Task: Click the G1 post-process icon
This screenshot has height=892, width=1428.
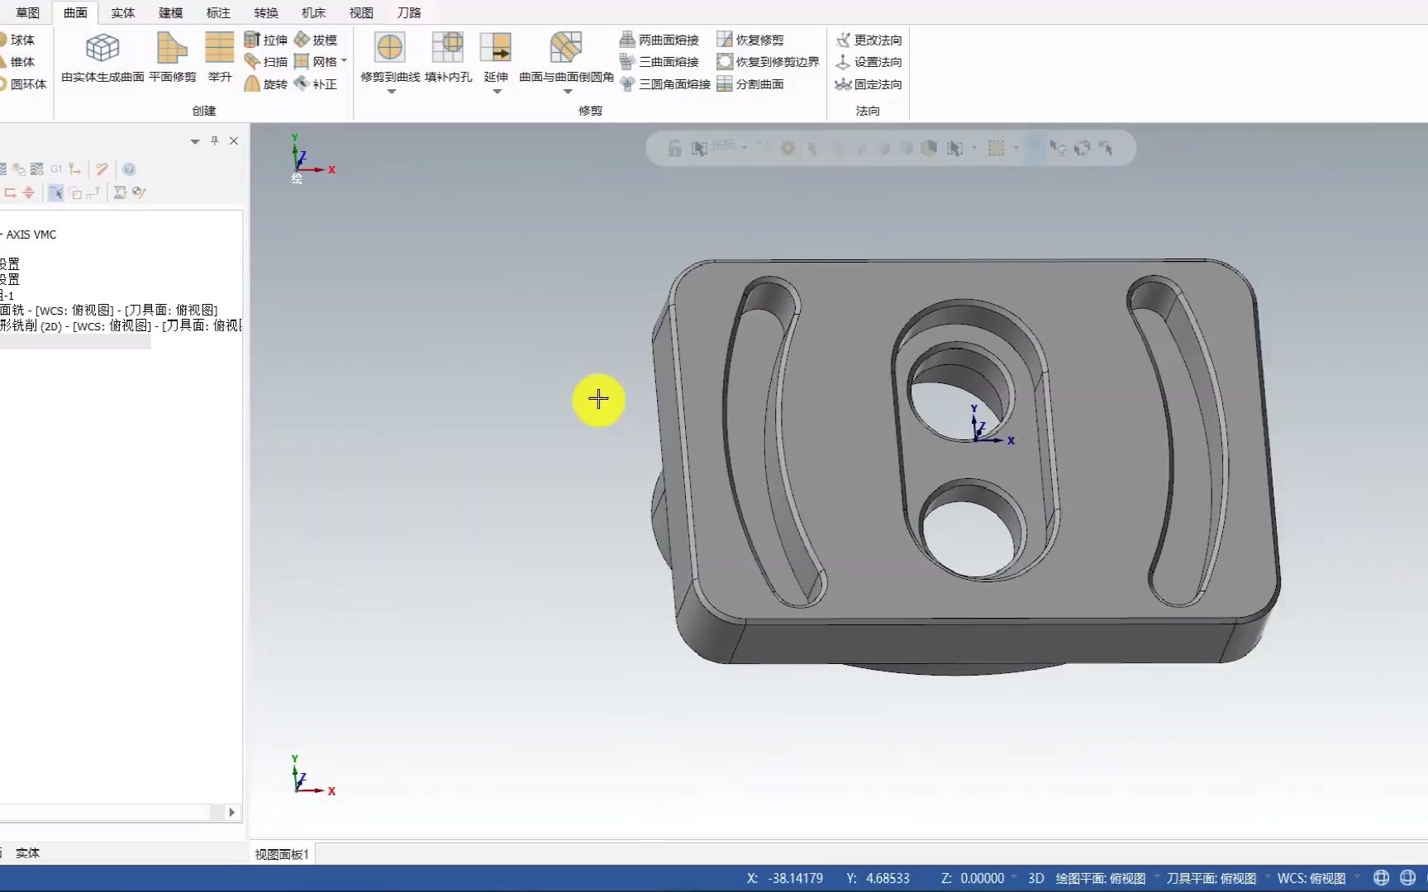Action: (56, 168)
